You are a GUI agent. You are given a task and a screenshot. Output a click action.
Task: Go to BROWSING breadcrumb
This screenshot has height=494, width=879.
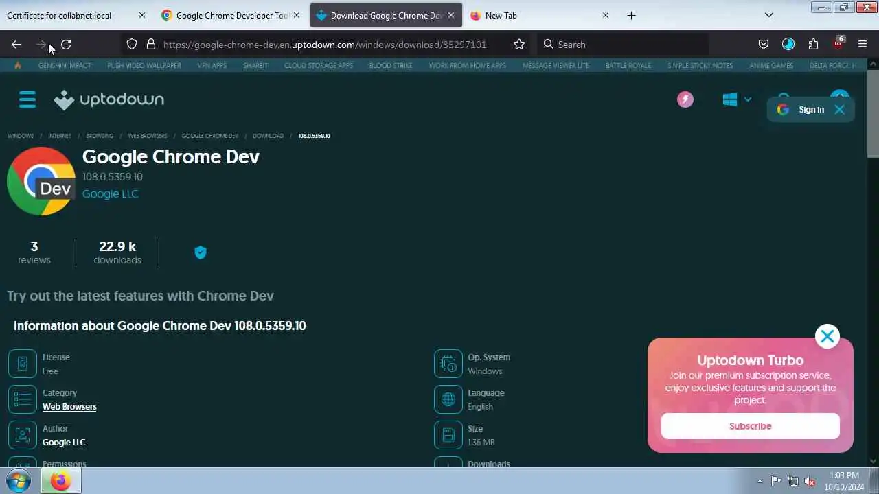pos(100,136)
